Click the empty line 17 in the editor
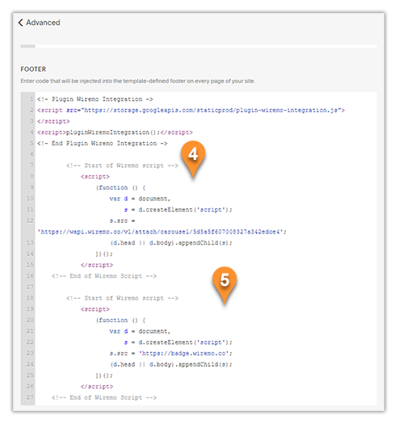Viewport: 399px width, 424px height. pos(206,288)
